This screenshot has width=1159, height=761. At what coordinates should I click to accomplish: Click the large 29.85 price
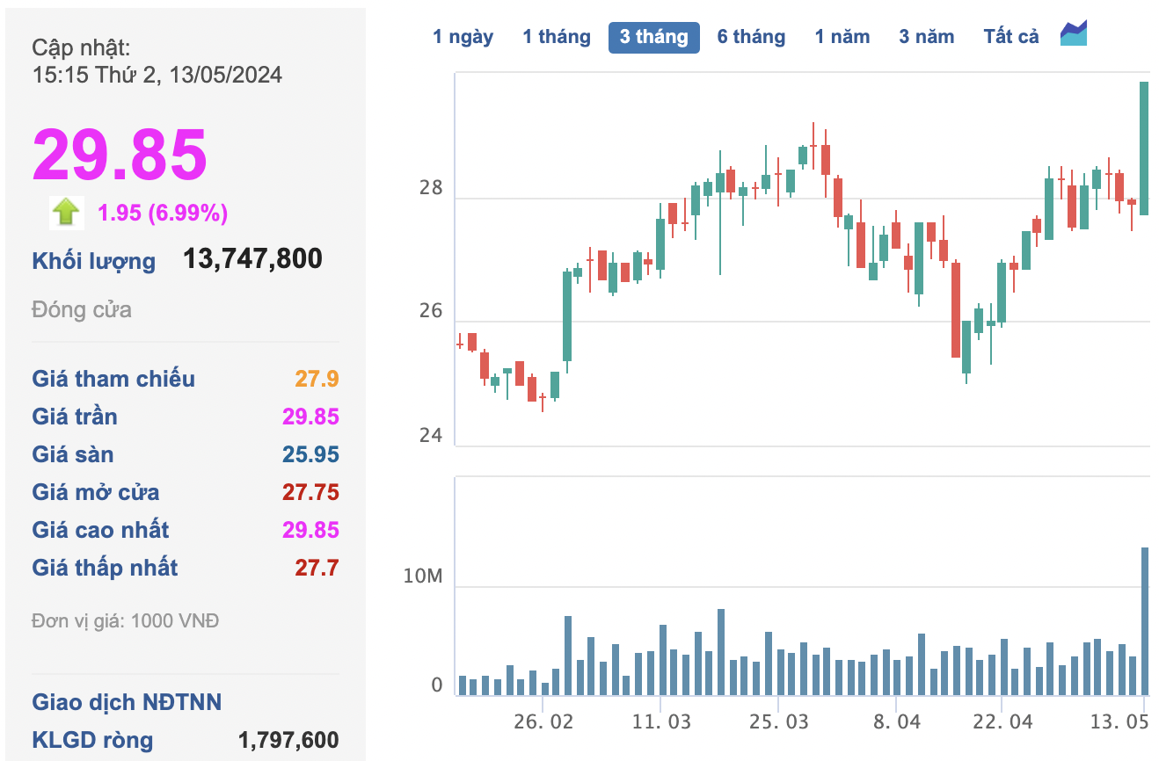[x=120, y=155]
